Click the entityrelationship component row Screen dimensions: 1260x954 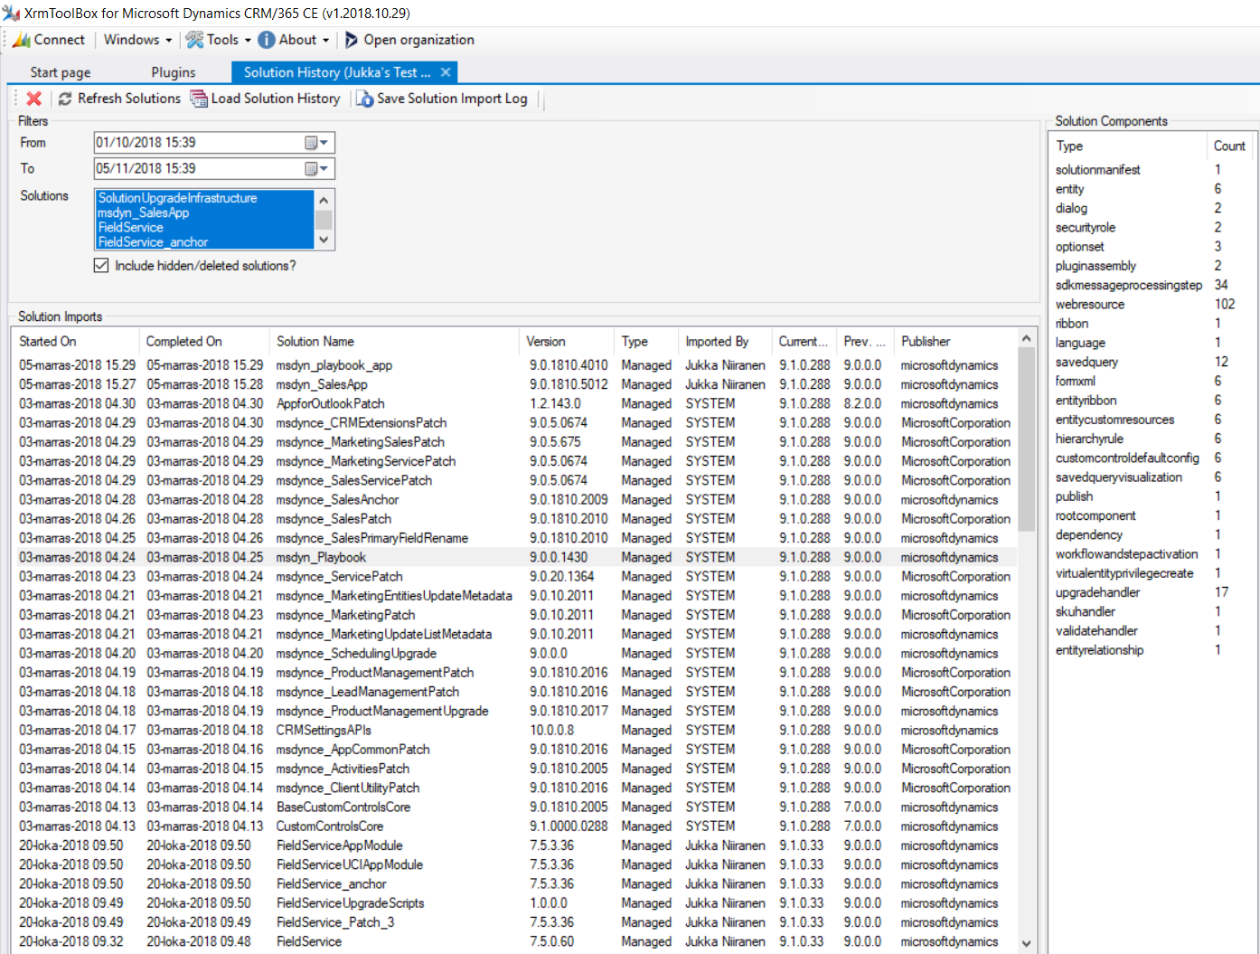pyautogui.click(x=1150, y=650)
